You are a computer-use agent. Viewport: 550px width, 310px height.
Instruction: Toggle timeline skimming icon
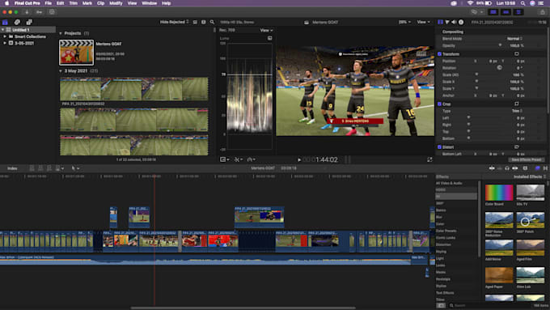pyautogui.click(x=492, y=168)
